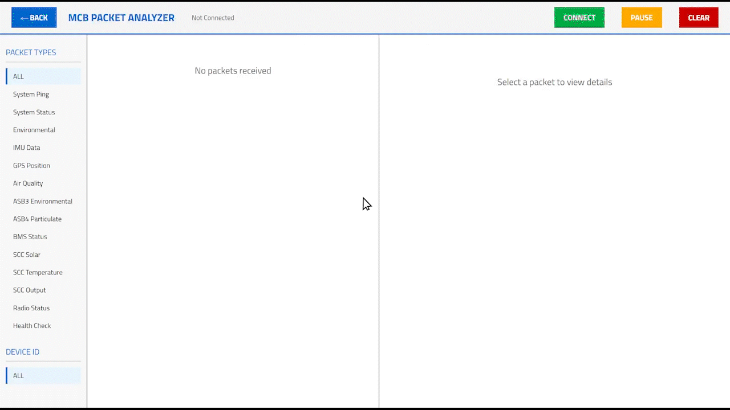Pause packet capture with Pause button
The height and width of the screenshot is (410, 730).
click(x=641, y=18)
